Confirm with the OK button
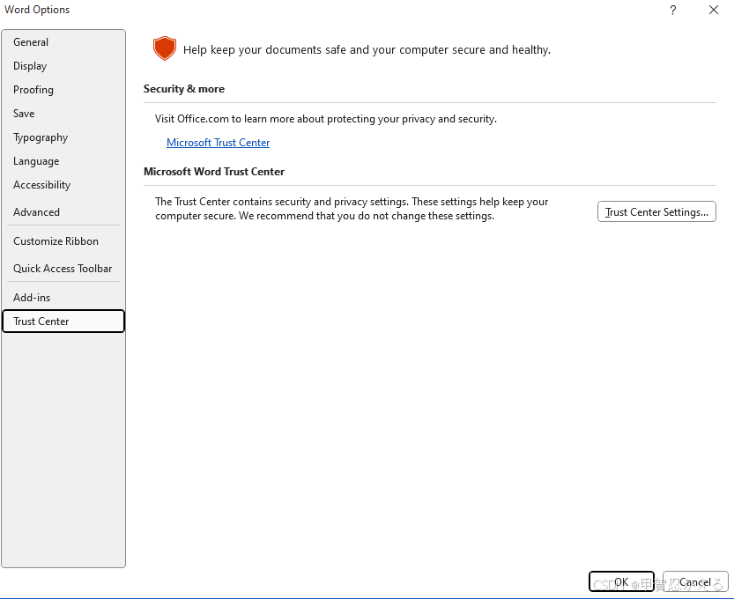 (621, 581)
